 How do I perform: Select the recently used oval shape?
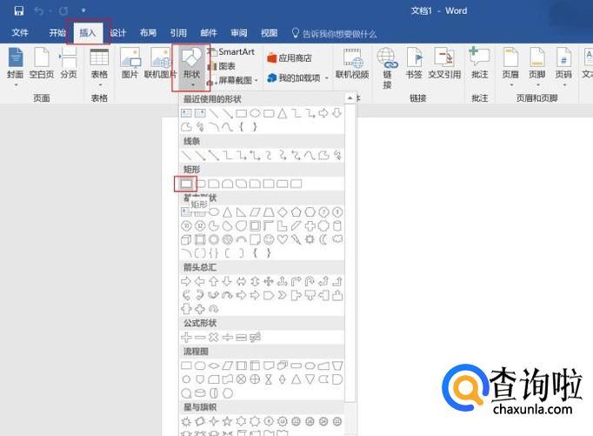[255, 113]
